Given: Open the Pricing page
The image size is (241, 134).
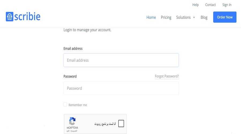Looking at the screenshot, I should click(166, 17).
